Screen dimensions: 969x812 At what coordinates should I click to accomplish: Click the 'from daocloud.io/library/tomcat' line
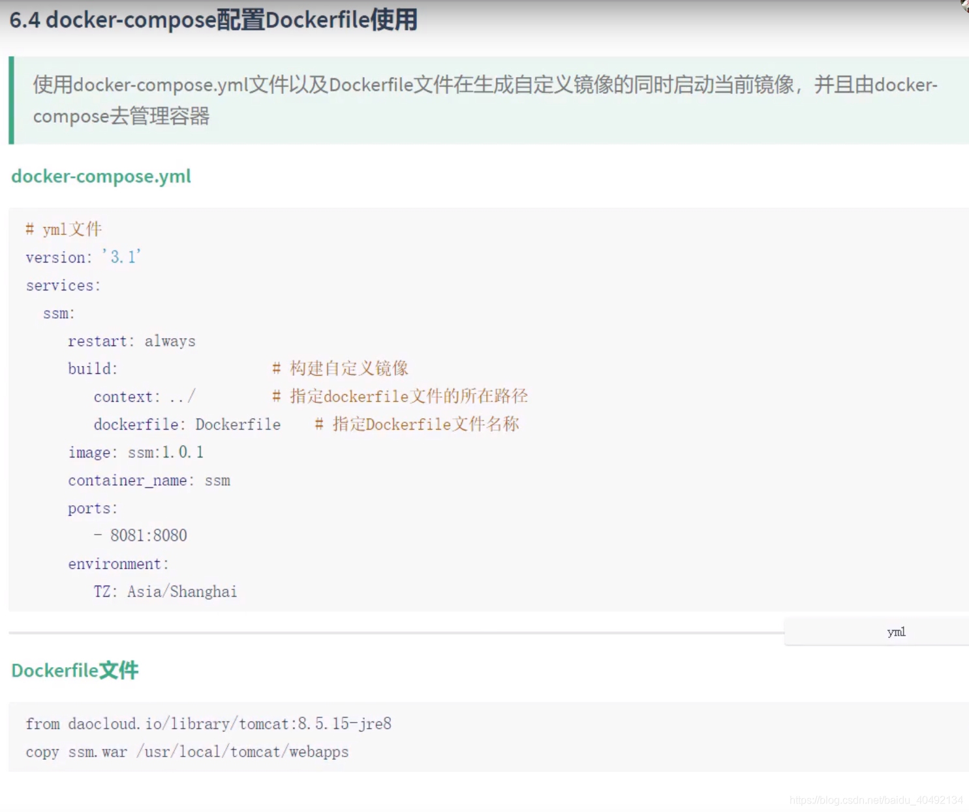(209, 724)
